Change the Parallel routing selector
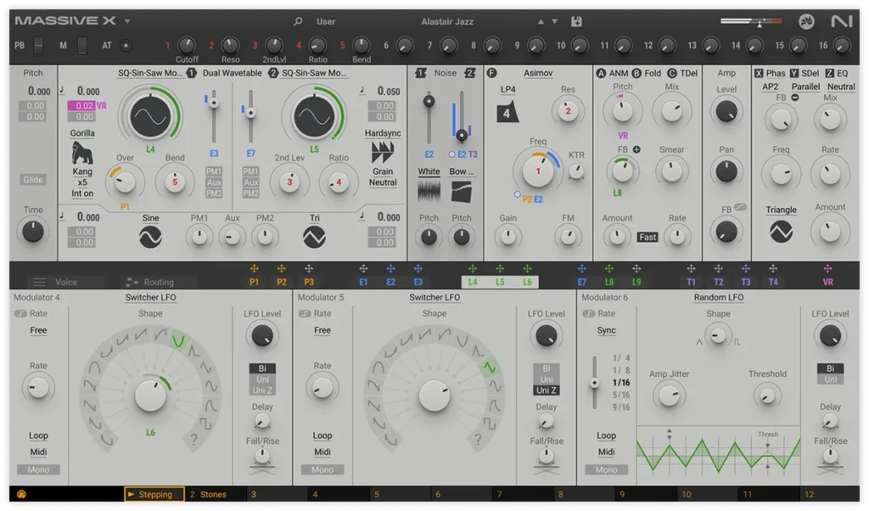 (805, 87)
